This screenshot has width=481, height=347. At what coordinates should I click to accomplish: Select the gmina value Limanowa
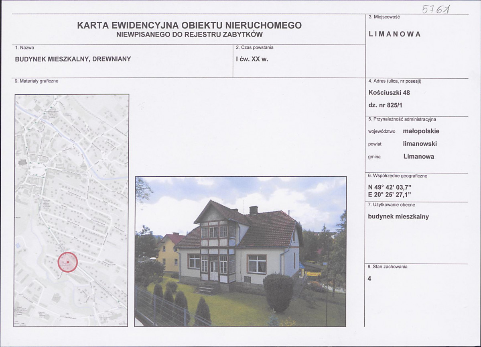(x=419, y=156)
